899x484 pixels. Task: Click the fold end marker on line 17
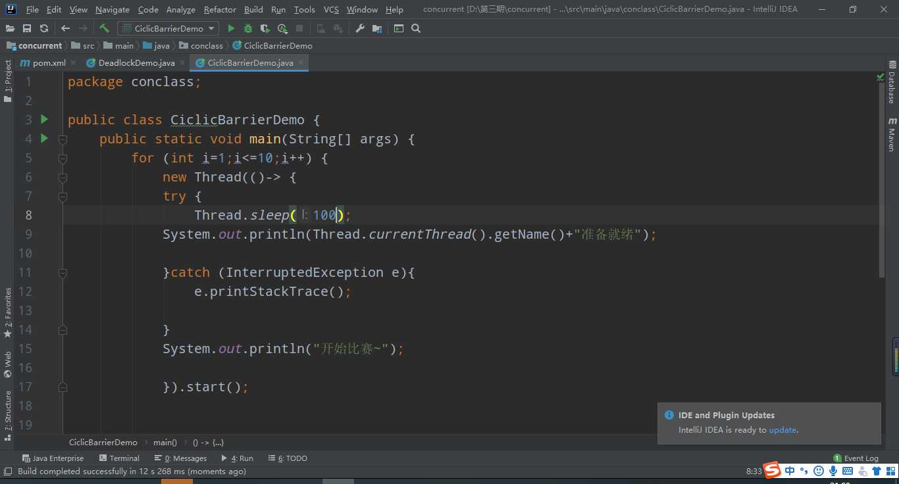click(x=63, y=387)
